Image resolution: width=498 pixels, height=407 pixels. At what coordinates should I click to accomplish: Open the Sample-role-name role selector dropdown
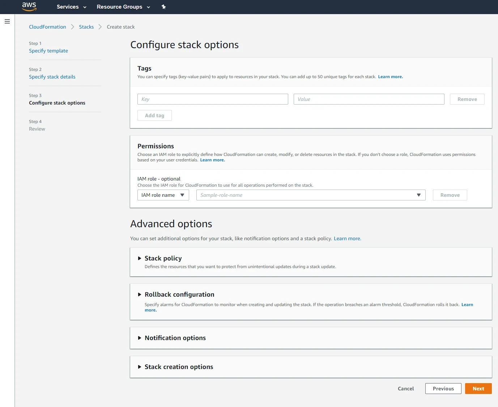310,195
